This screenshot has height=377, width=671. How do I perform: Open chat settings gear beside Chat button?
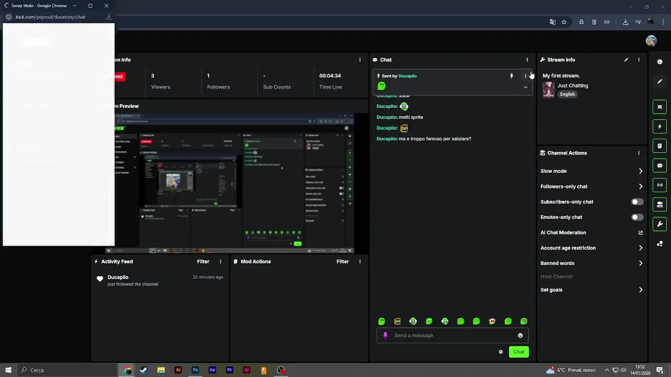point(501,352)
